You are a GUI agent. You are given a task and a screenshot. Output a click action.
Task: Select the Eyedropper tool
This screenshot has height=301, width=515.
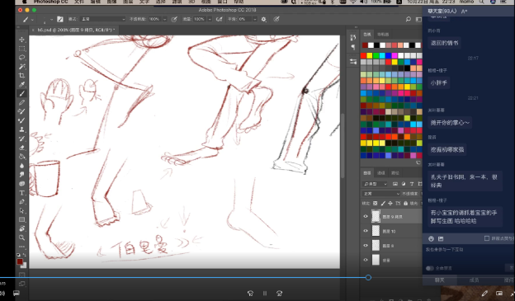(x=22, y=85)
